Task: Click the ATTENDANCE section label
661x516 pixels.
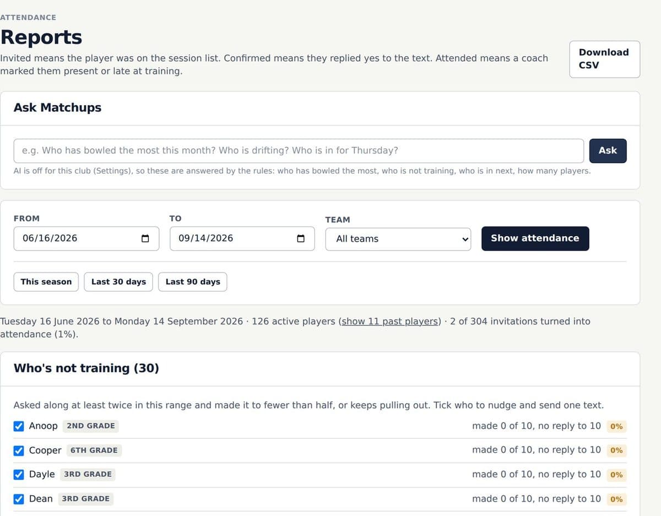Action: coord(28,18)
